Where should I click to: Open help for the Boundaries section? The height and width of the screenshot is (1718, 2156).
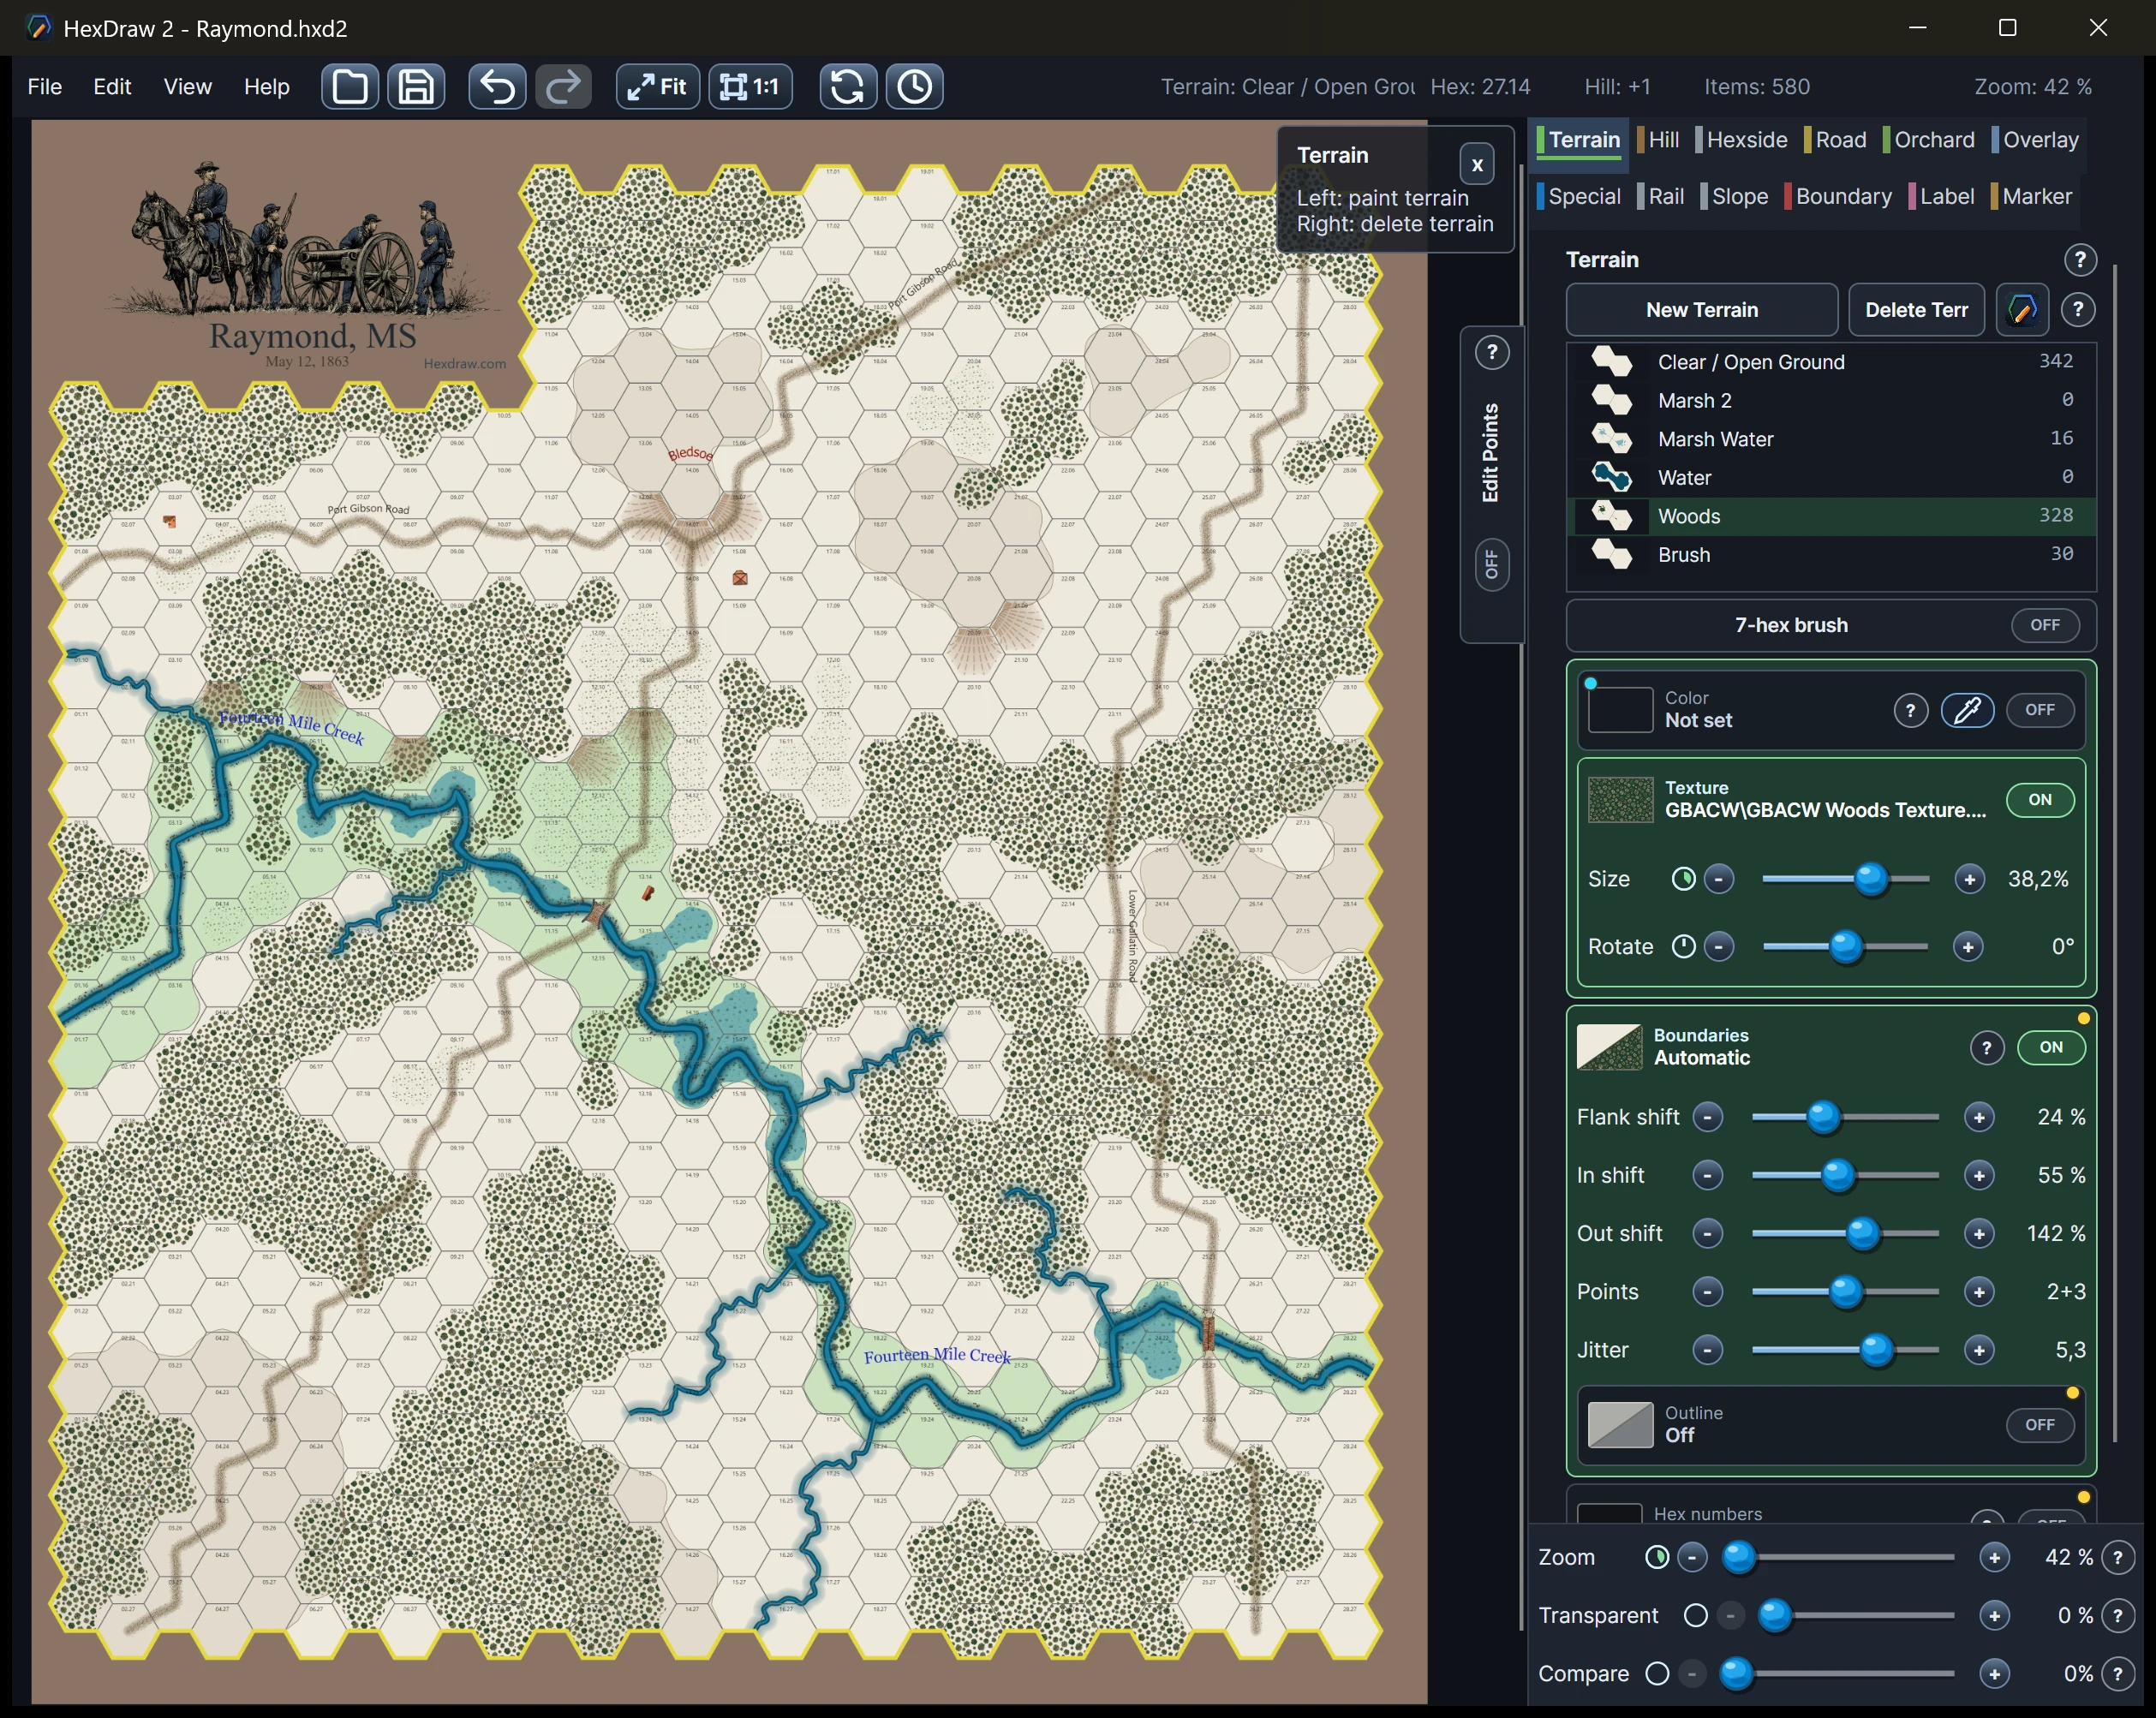click(x=1986, y=1047)
